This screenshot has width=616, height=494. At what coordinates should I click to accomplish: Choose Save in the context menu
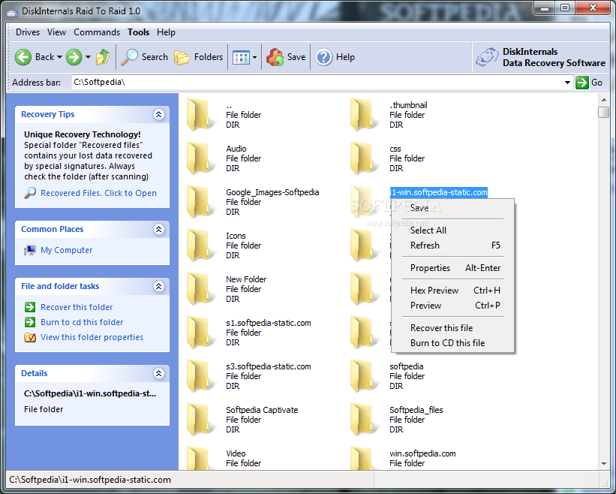(x=452, y=208)
